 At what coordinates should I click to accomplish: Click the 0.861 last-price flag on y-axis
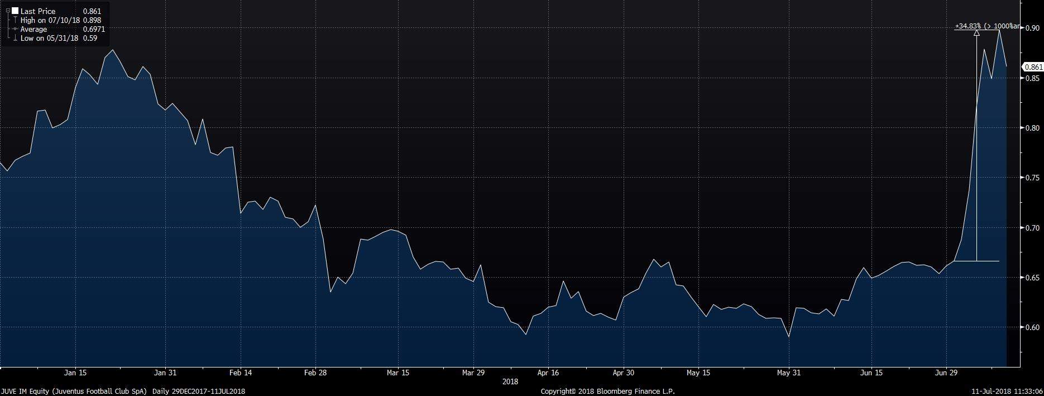click(1033, 67)
